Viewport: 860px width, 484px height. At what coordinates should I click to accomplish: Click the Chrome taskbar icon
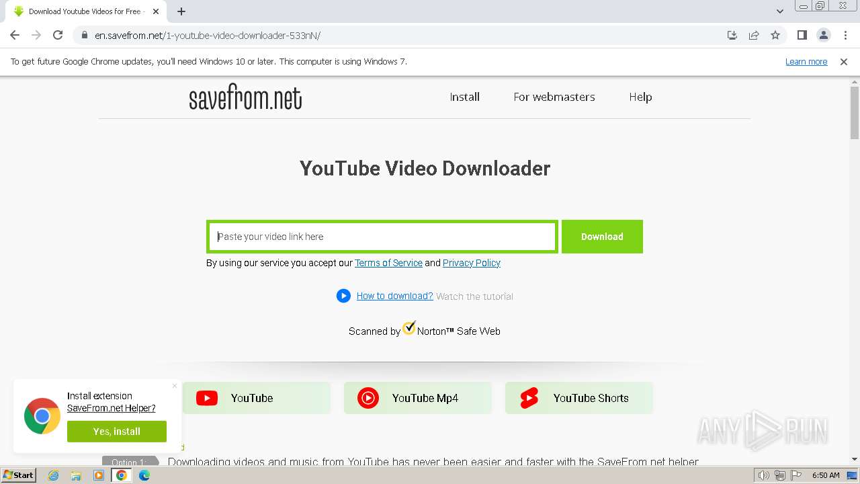point(122,475)
